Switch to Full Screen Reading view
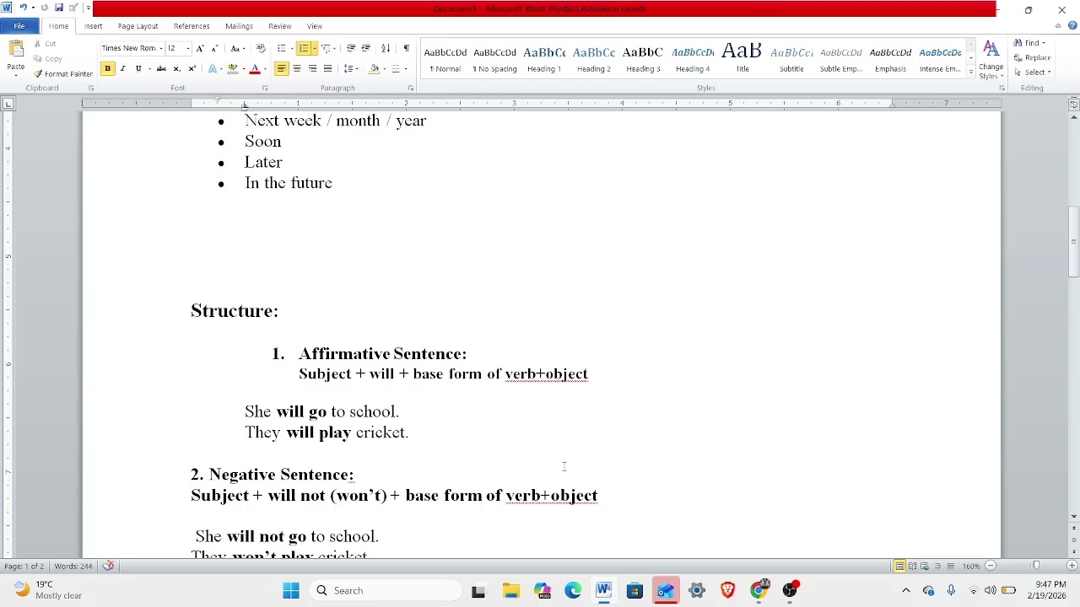Viewport: 1080px width, 607px height. pos(912,566)
